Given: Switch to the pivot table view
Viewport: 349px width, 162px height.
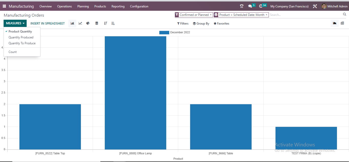Looking at the screenshot, I should pyautogui.click(x=343, y=23).
